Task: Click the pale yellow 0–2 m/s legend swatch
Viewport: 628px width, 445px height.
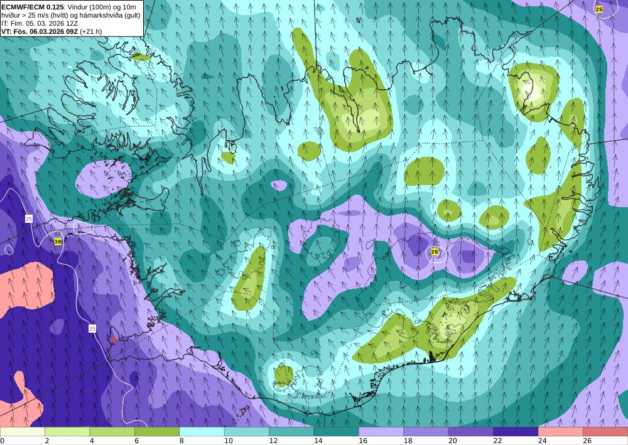Action: [23, 432]
